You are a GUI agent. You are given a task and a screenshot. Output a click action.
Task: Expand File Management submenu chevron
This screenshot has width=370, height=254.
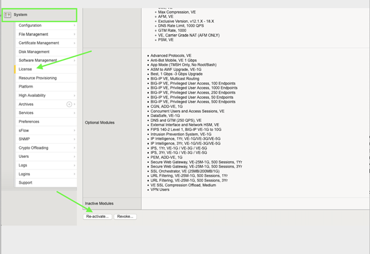pos(74,34)
